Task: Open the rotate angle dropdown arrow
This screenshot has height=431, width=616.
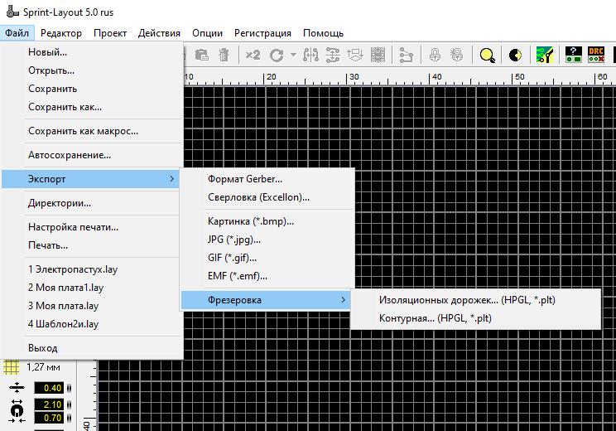Action: (292, 55)
